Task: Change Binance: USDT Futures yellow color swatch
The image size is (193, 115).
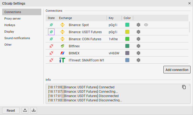Action: (127, 32)
